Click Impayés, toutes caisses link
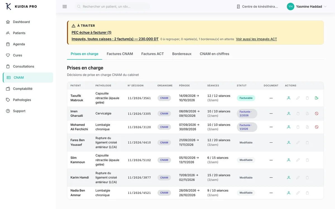The image size is (335, 209). [115, 39]
